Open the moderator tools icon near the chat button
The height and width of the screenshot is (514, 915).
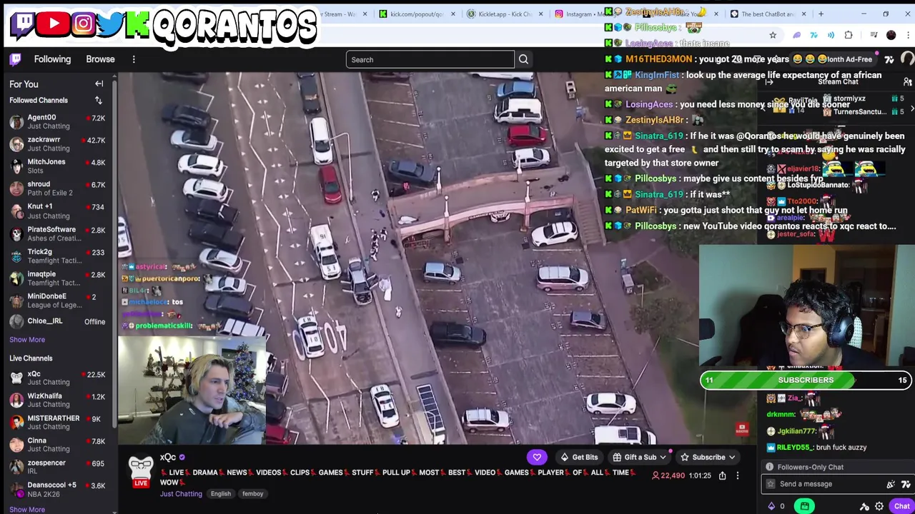[x=864, y=506]
